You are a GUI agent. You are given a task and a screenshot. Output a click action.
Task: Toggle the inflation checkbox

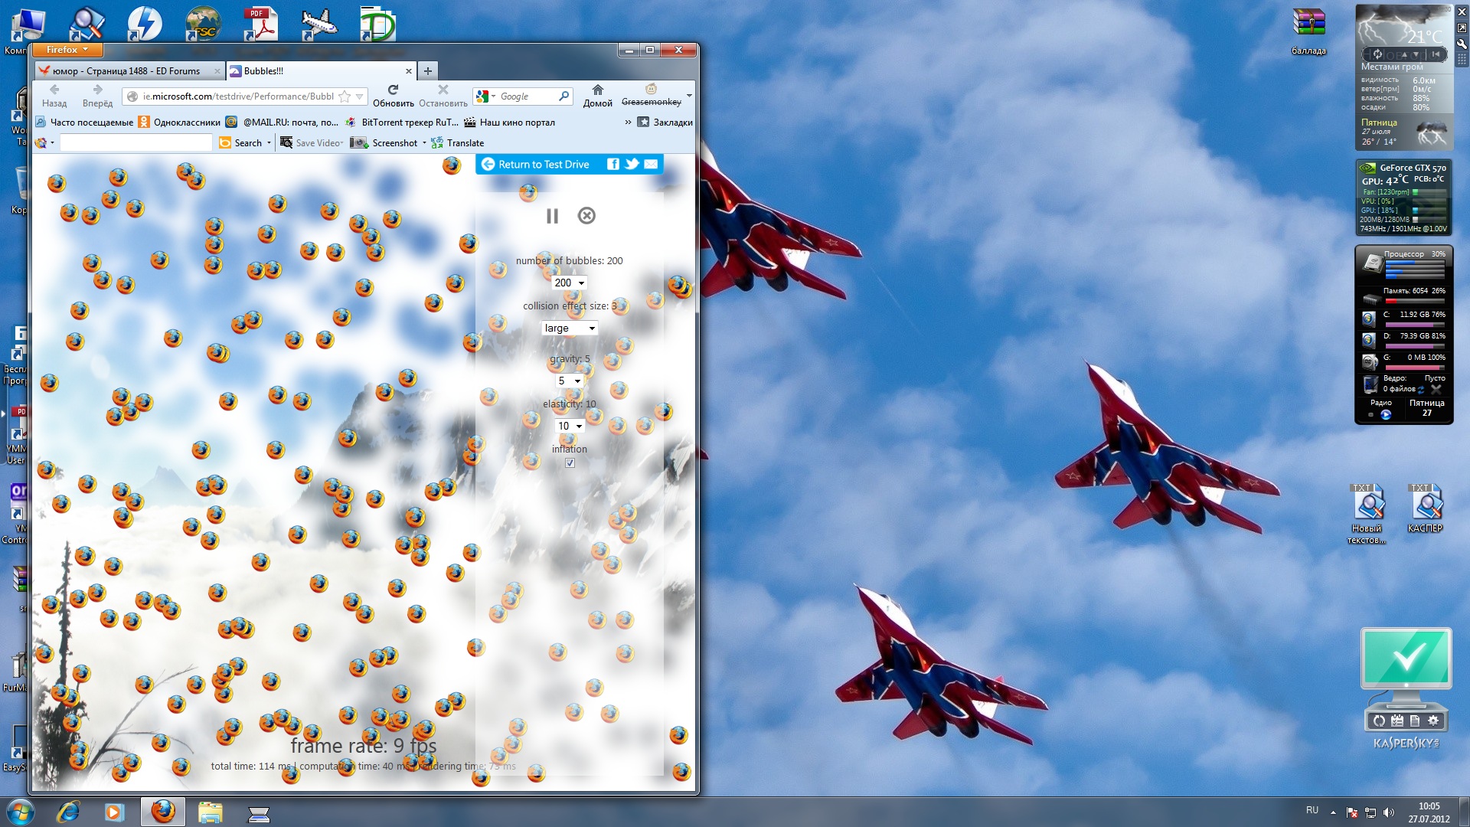click(570, 463)
